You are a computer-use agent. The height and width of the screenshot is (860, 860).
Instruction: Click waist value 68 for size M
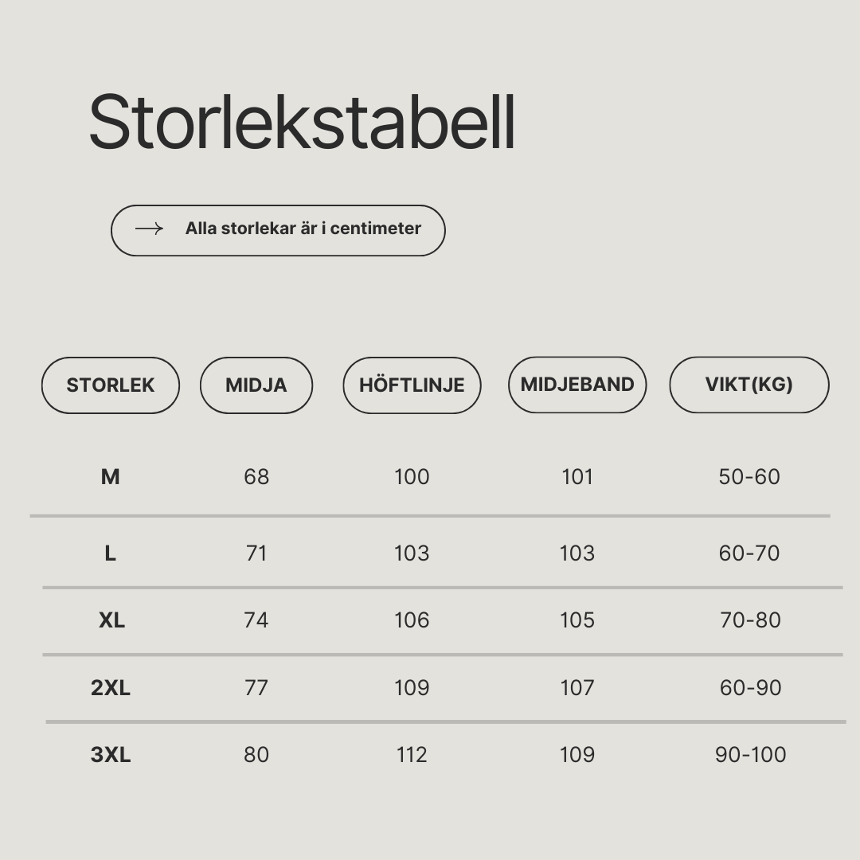point(256,477)
